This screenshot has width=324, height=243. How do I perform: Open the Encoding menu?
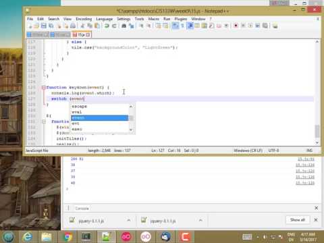tap(84, 19)
